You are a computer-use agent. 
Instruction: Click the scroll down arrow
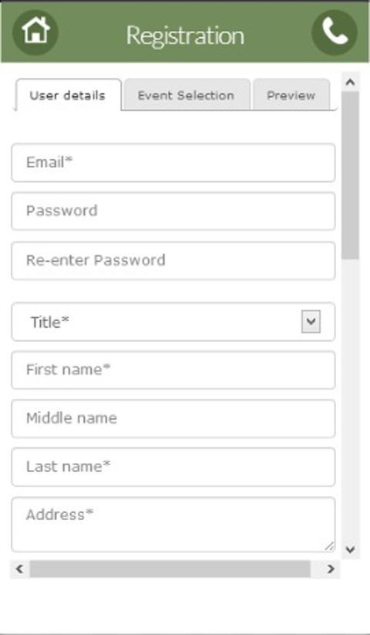(350, 549)
